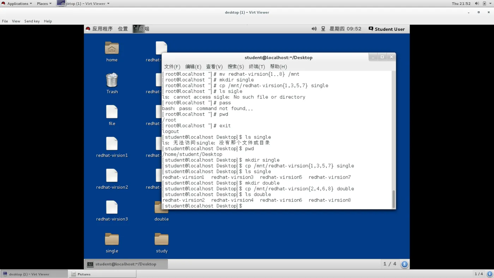Click the '1 / 4' guest workspace label
Viewport: 494px width, 278px height.
click(390, 264)
